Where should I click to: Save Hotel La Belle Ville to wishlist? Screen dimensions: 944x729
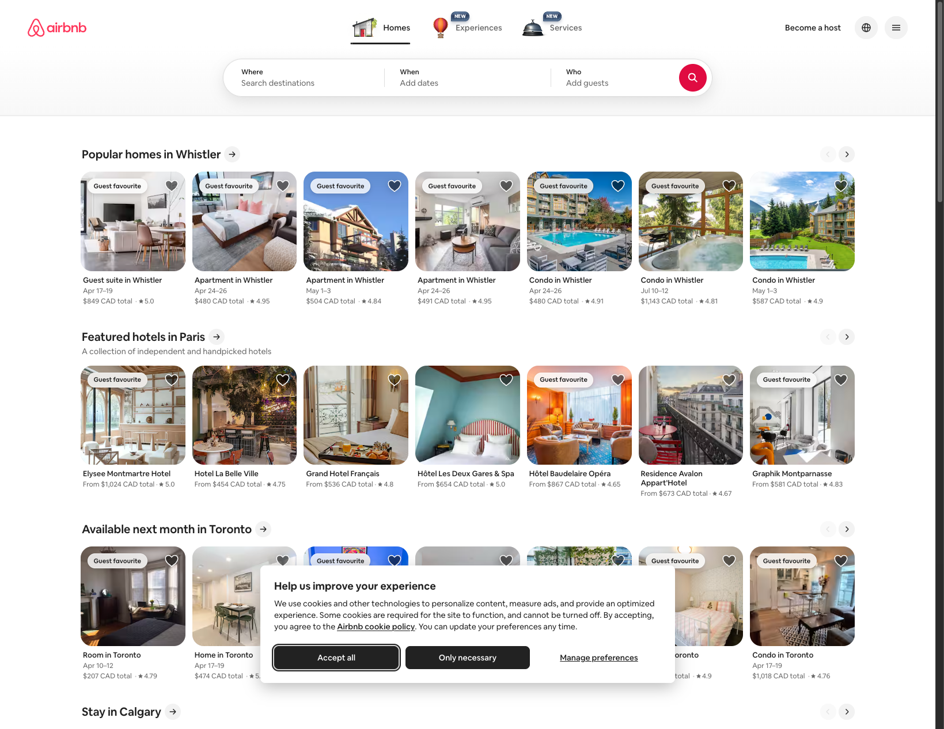point(283,379)
